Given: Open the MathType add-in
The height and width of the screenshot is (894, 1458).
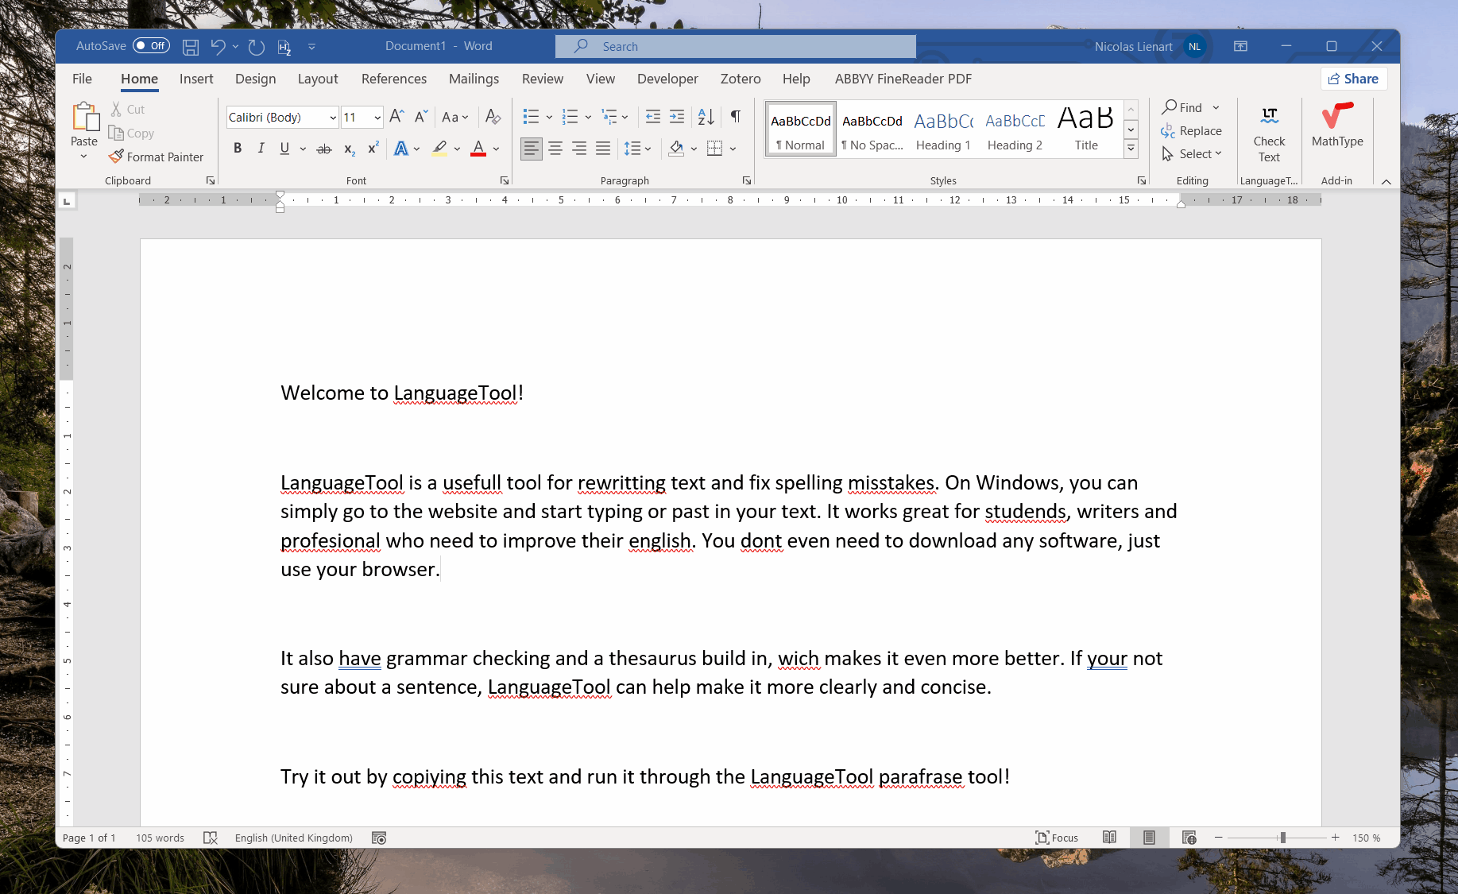Looking at the screenshot, I should [1337, 126].
